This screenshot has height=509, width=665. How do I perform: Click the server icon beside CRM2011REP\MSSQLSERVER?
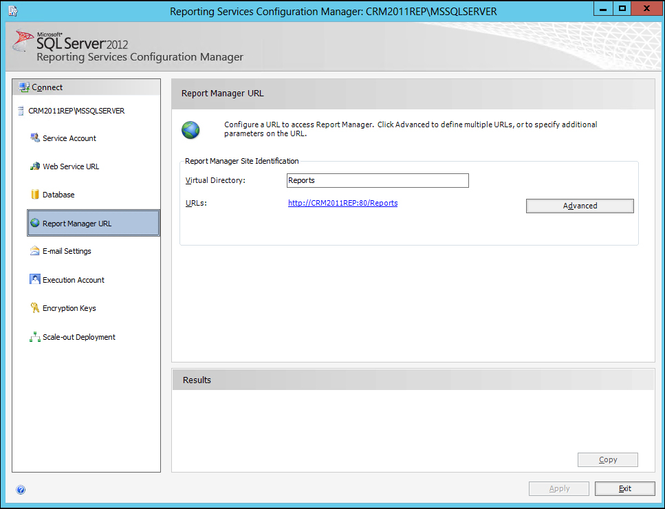coord(21,111)
